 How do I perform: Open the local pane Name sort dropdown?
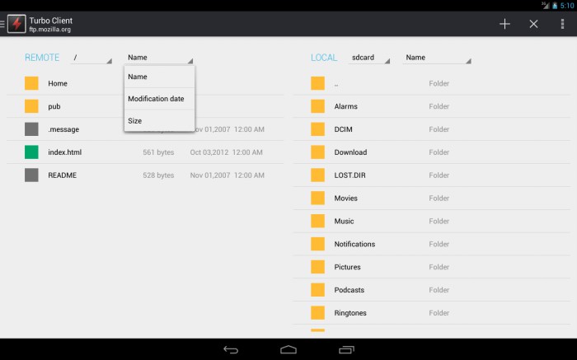coord(437,58)
